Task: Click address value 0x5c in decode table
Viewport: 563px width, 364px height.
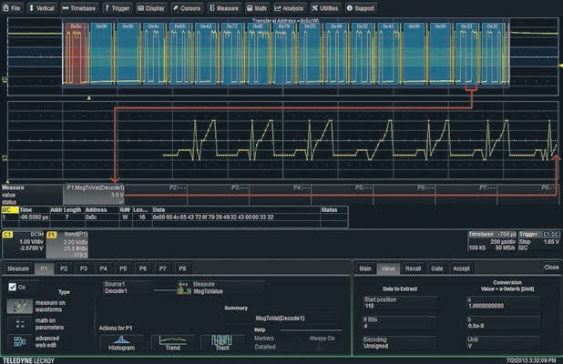Action: 91,217
